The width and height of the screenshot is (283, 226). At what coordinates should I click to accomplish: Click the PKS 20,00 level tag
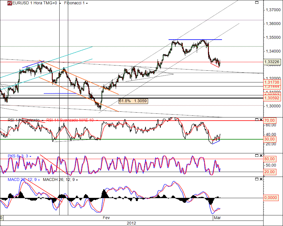pos(270,172)
